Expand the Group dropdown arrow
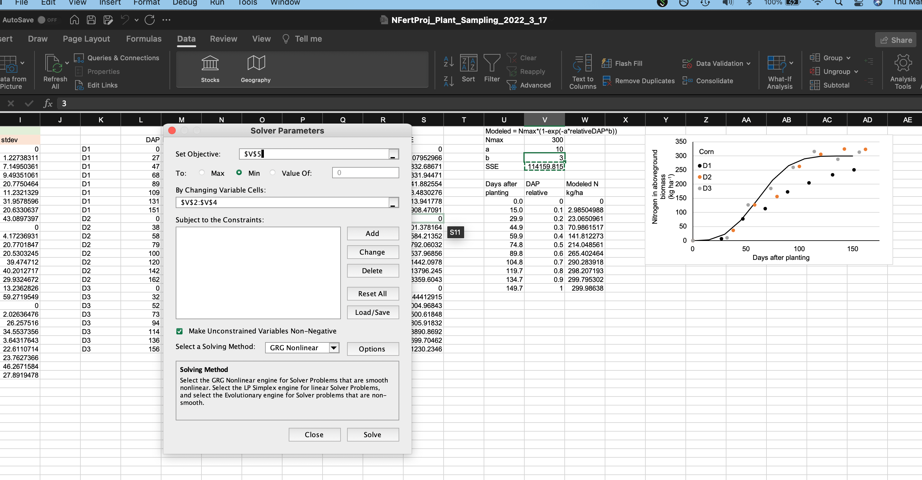The width and height of the screenshot is (922, 480). [848, 58]
